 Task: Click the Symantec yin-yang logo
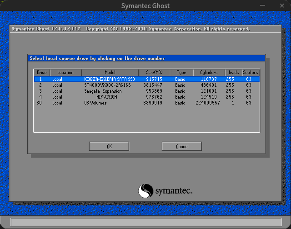(145, 190)
